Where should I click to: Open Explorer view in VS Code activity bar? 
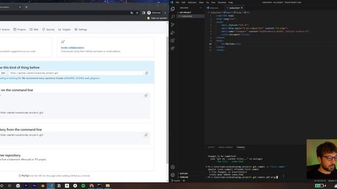click(x=173, y=9)
